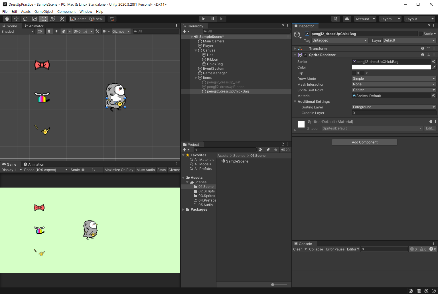
Task: Open the File menu
Action: pyautogui.click(x=5, y=11)
